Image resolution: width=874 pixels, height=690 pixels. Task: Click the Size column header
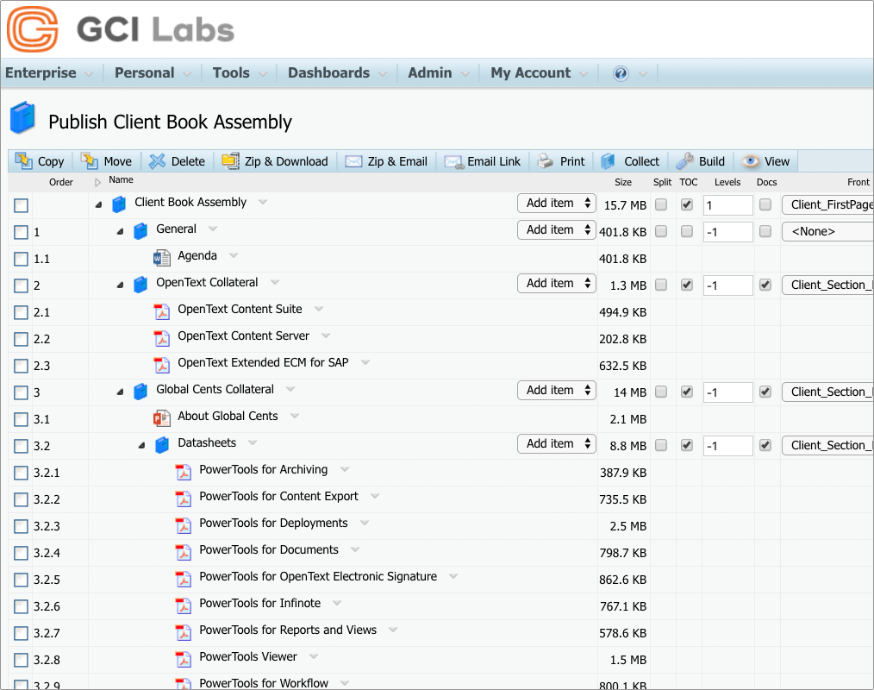[623, 182]
